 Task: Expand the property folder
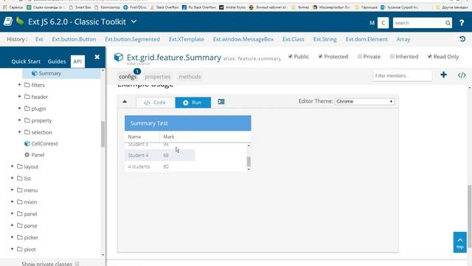coord(20,120)
